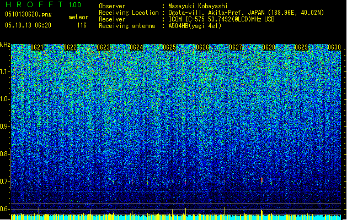Click the Ogata-vill. Akita-Pref. JAPAN location text
The height and width of the screenshot is (220, 347).
(246, 13)
